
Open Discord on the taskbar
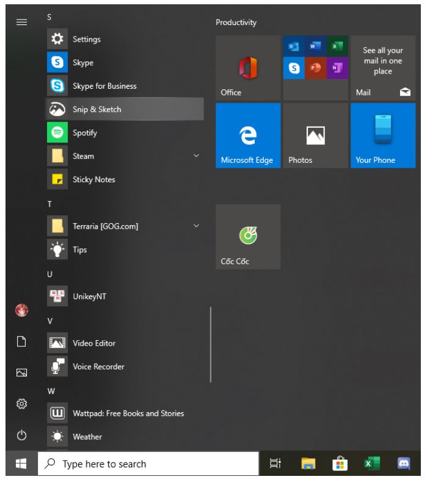(404, 464)
